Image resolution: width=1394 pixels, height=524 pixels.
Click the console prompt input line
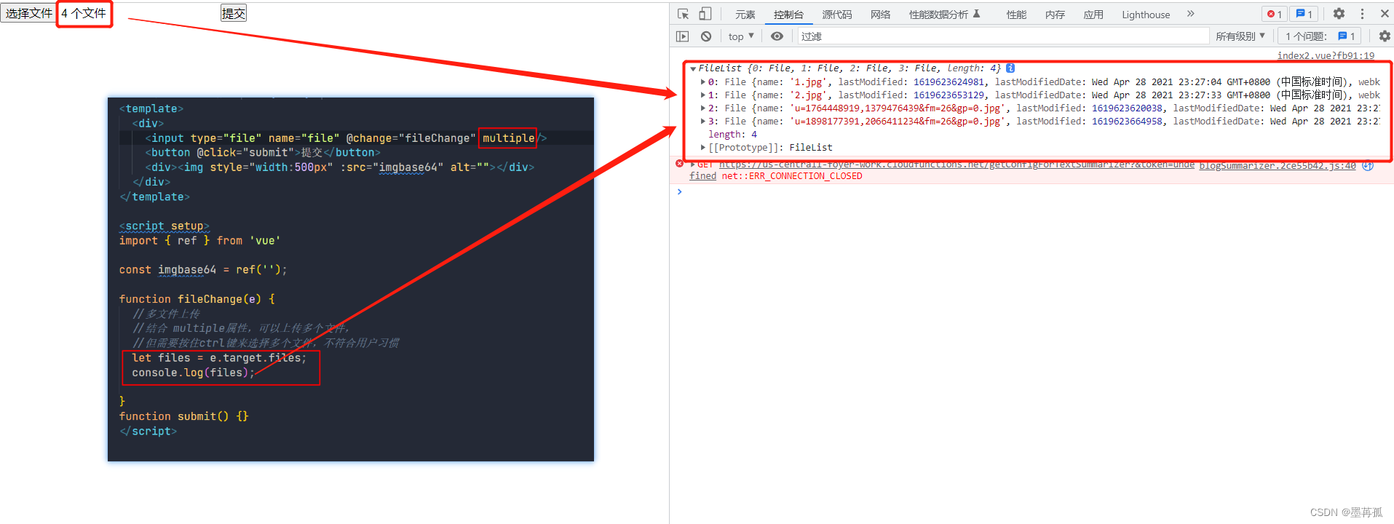coord(1034,191)
